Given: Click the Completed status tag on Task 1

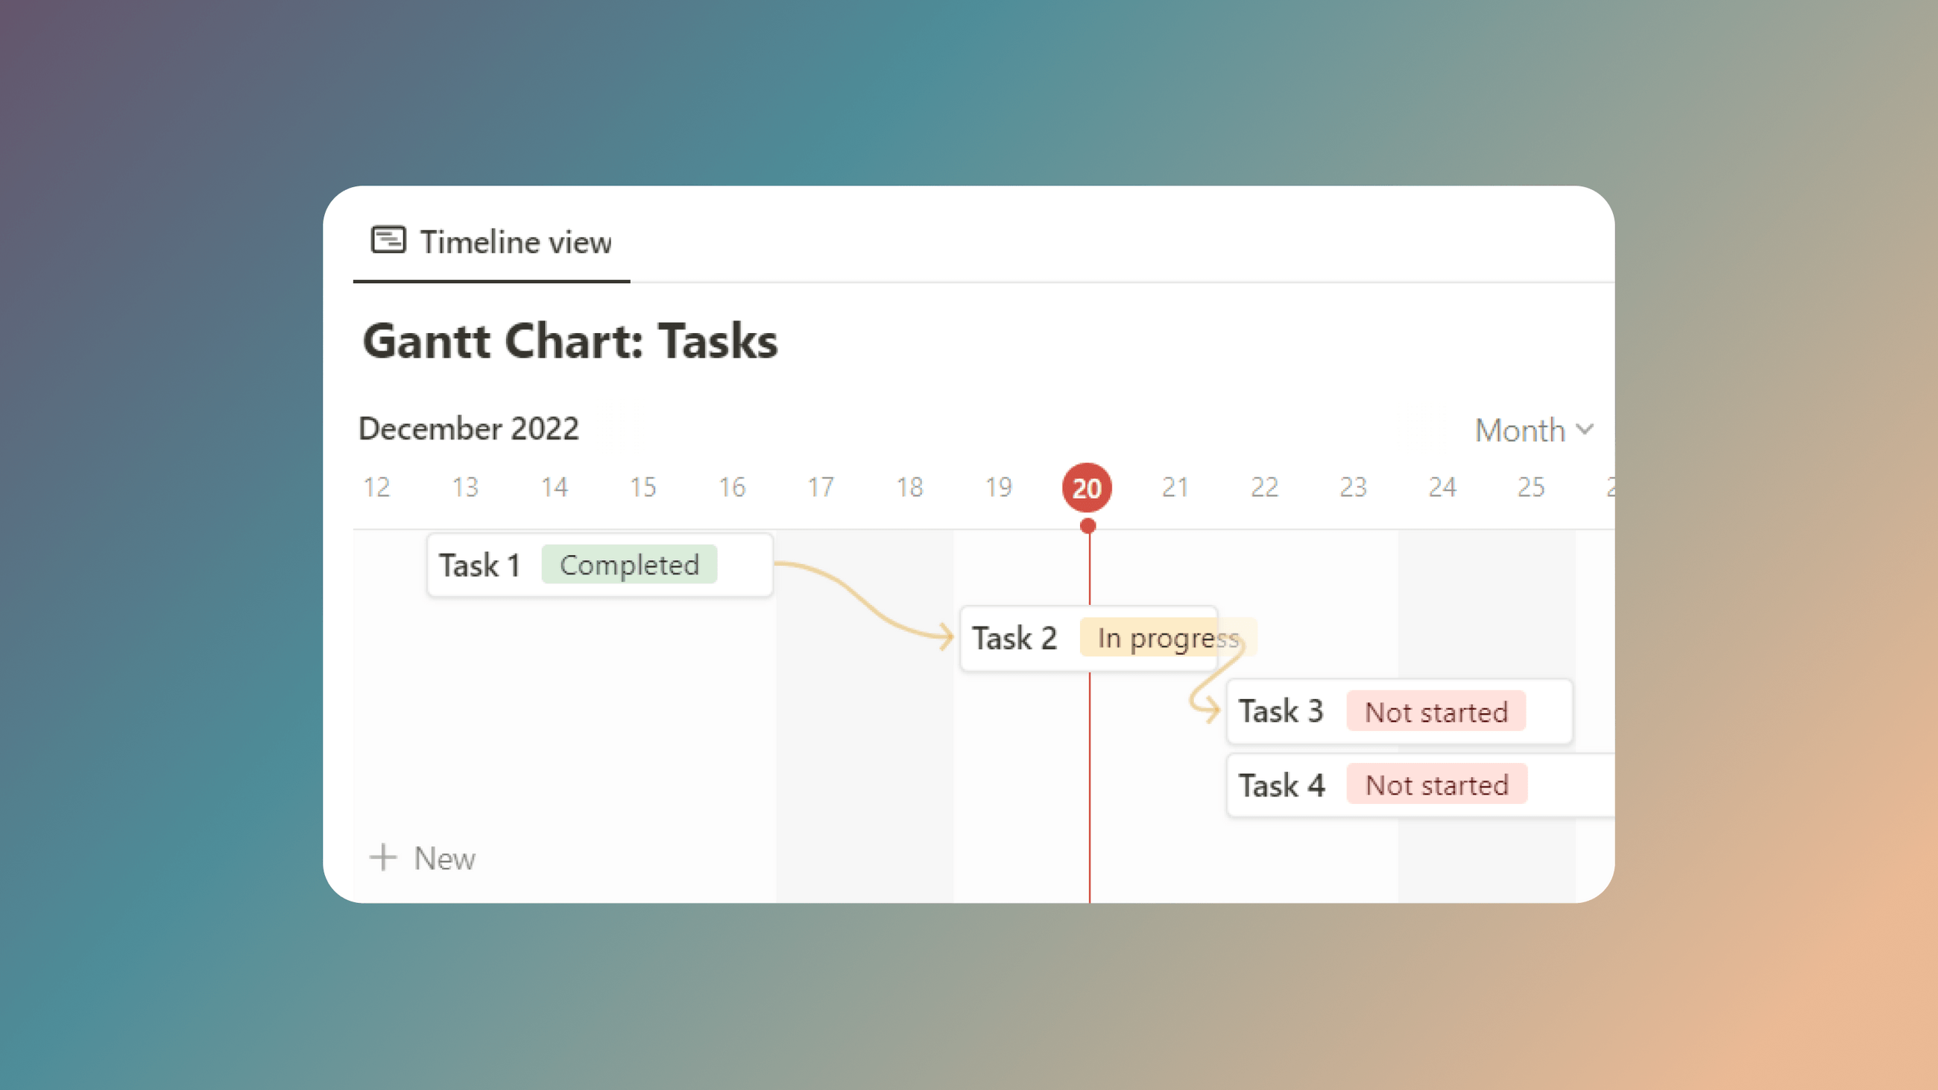Looking at the screenshot, I should click(x=630, y=564).
